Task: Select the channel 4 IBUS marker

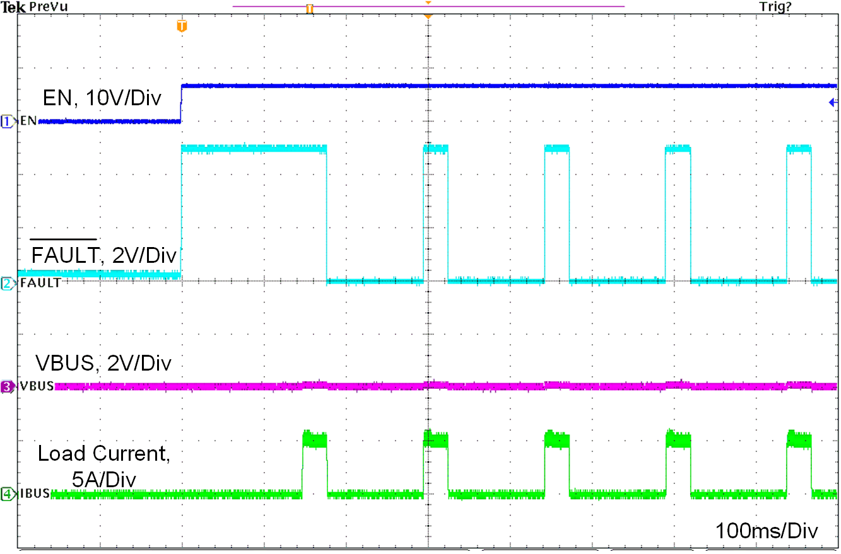Action: [x=6, y=495]
